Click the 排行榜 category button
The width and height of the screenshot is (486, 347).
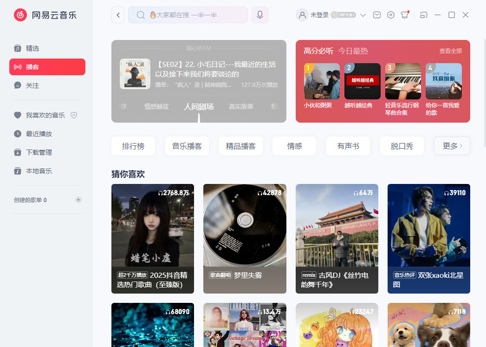pyautogui.click(x=133, y=146)
